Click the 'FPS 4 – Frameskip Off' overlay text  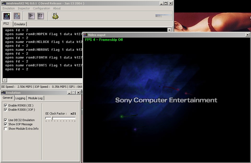(x=104, y=40)
